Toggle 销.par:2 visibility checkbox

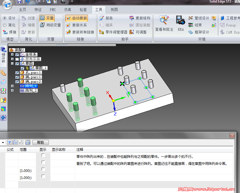(x=17, y=82)
